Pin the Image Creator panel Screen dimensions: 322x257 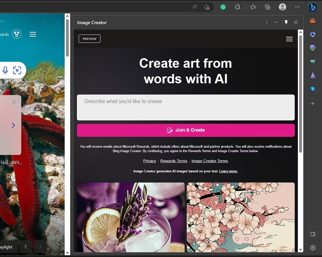286,22
